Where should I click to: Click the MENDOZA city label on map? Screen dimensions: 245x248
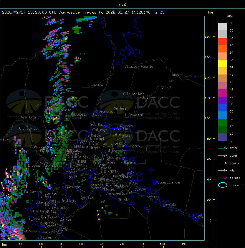[x=72, y=151]
